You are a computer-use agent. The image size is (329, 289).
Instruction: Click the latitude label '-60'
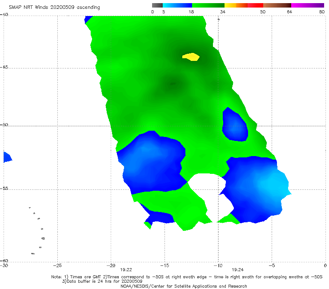tap(4, 261)
